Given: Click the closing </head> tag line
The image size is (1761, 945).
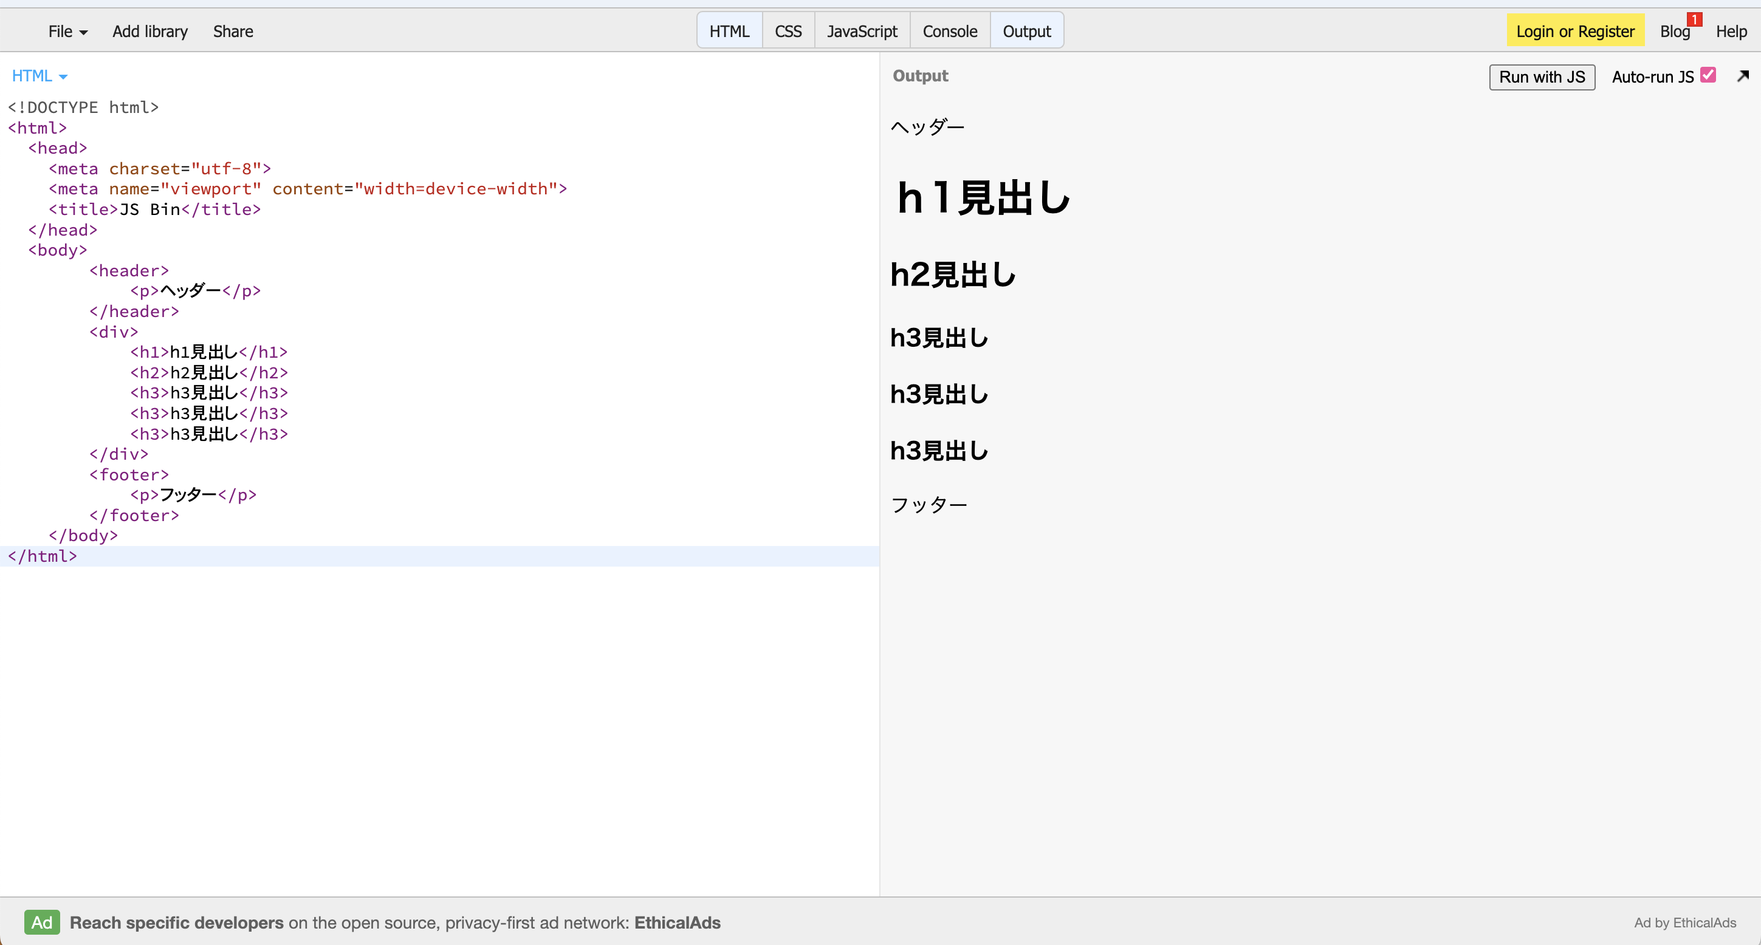Looking at the screenshot, I should click(x=63, y=230).
